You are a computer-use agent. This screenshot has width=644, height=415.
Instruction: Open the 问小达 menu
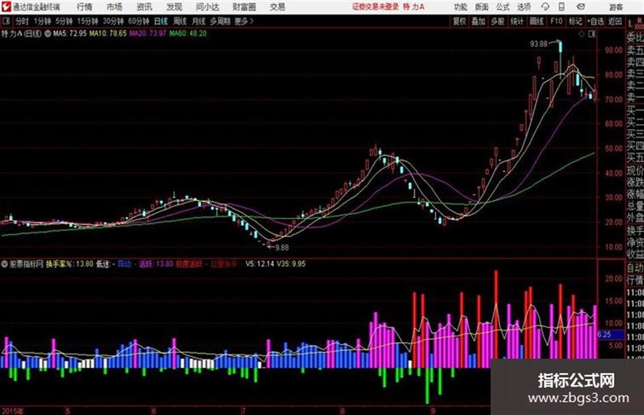click(x=207, y=7)
